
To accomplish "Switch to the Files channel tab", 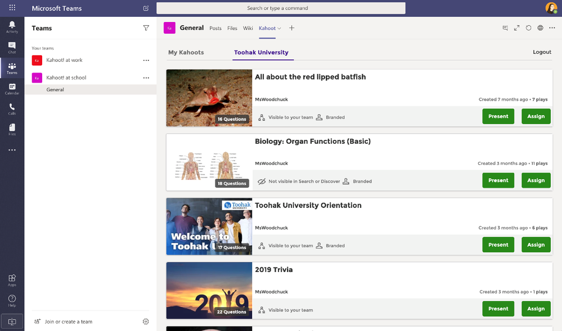I will point(232,28).
